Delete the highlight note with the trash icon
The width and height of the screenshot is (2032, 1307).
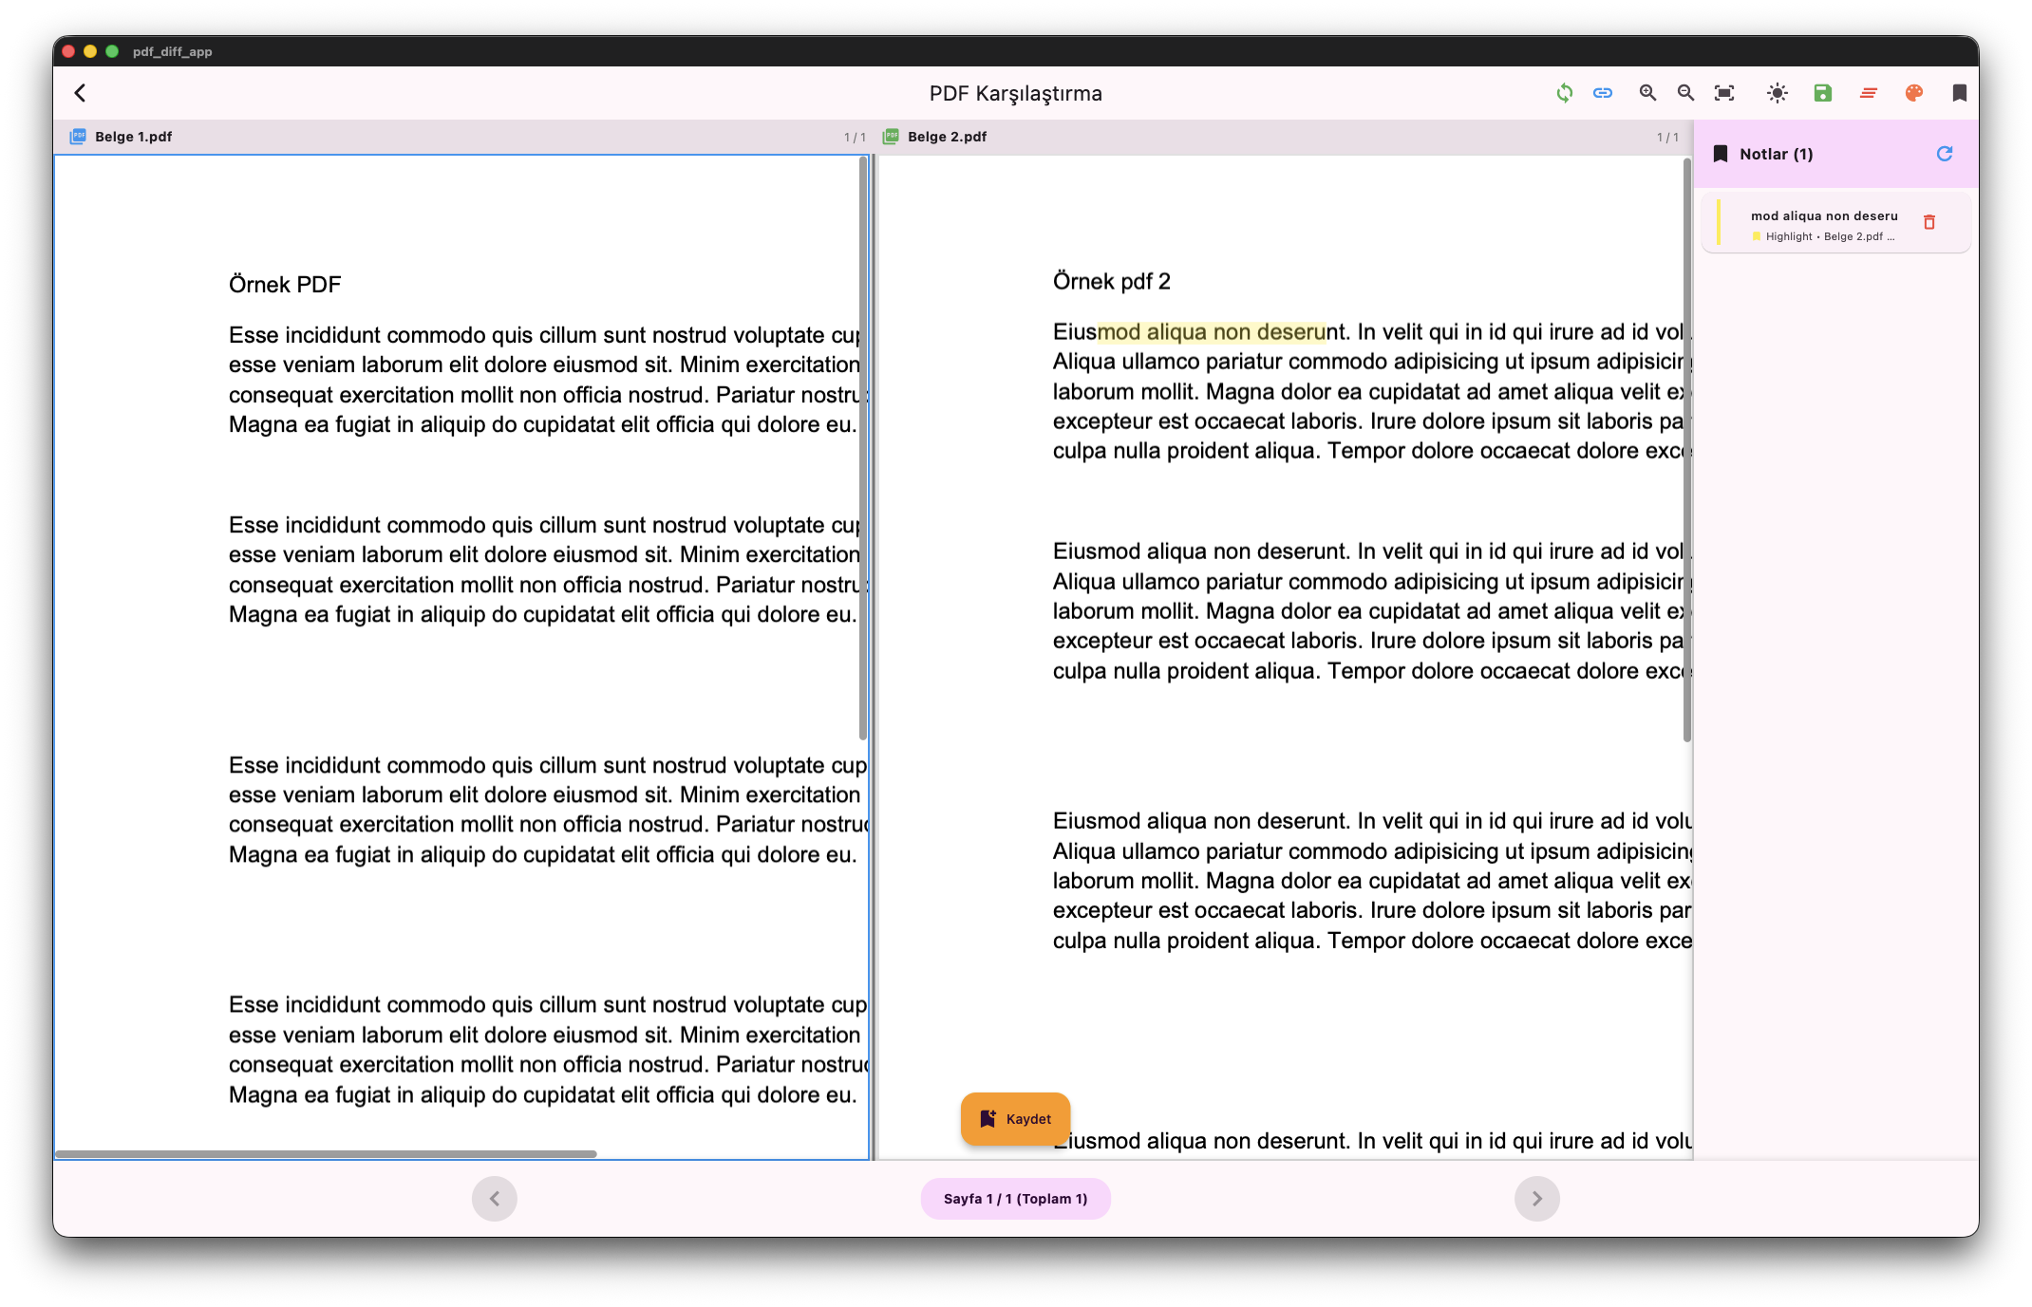click(x=1929, y=222)
